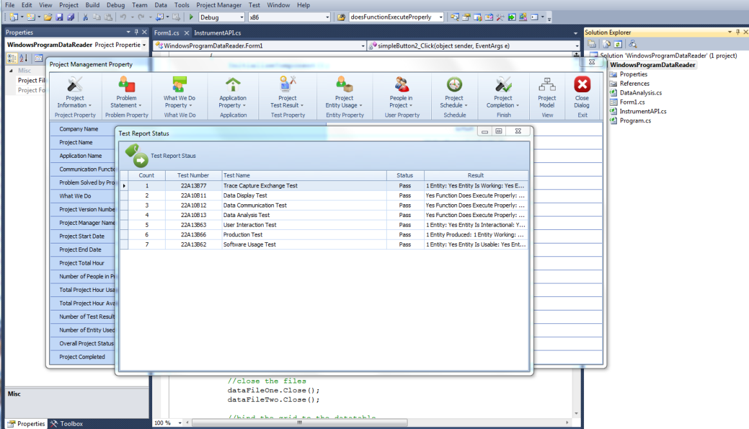Click the Status column header
The height and width of the screenshot is (429, 749).
[405, 176]
